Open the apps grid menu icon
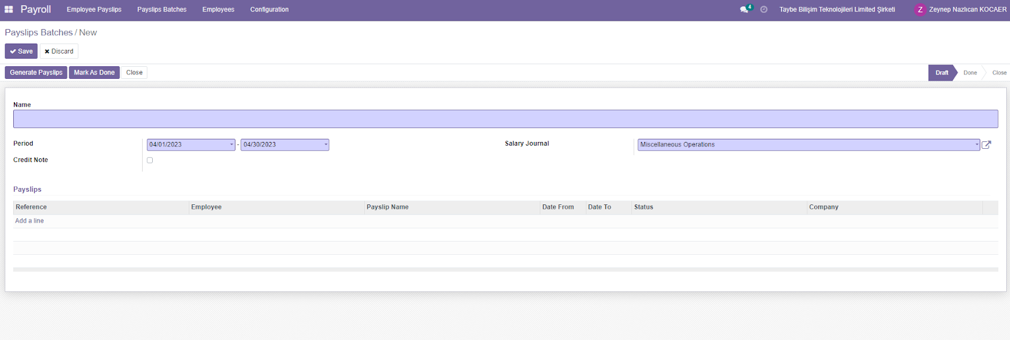1010x340 pixels. [9, 9]
